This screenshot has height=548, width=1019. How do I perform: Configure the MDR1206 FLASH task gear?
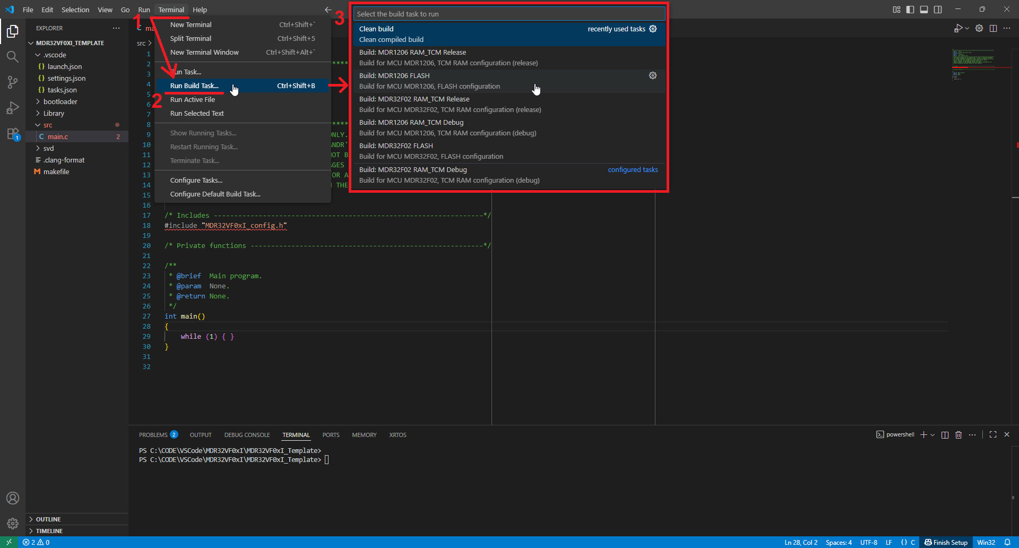653,75
